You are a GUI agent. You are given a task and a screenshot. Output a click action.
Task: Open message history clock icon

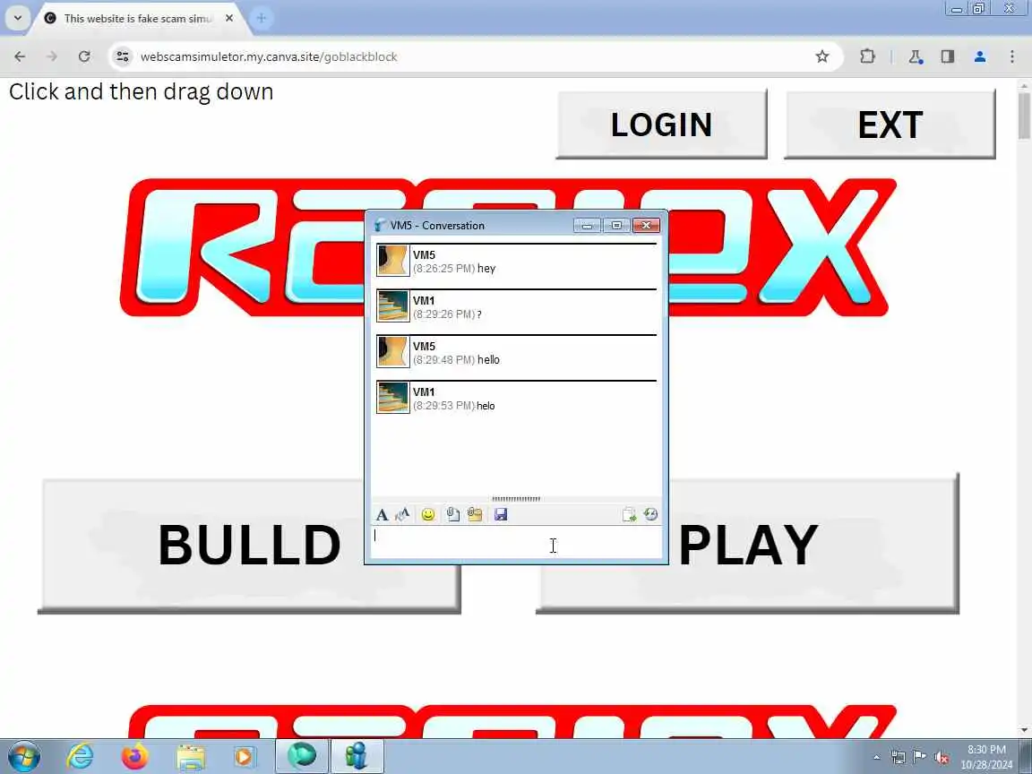point(651,515)
